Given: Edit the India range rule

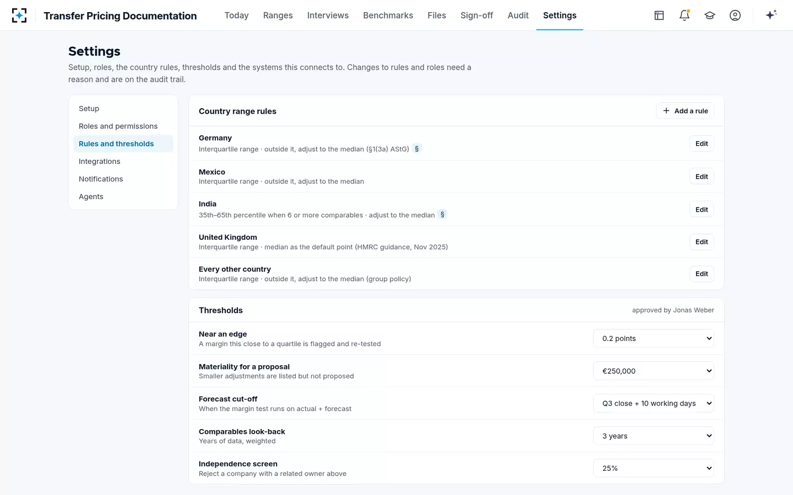Looking at the screenshot, I should (x=702, y=210).
